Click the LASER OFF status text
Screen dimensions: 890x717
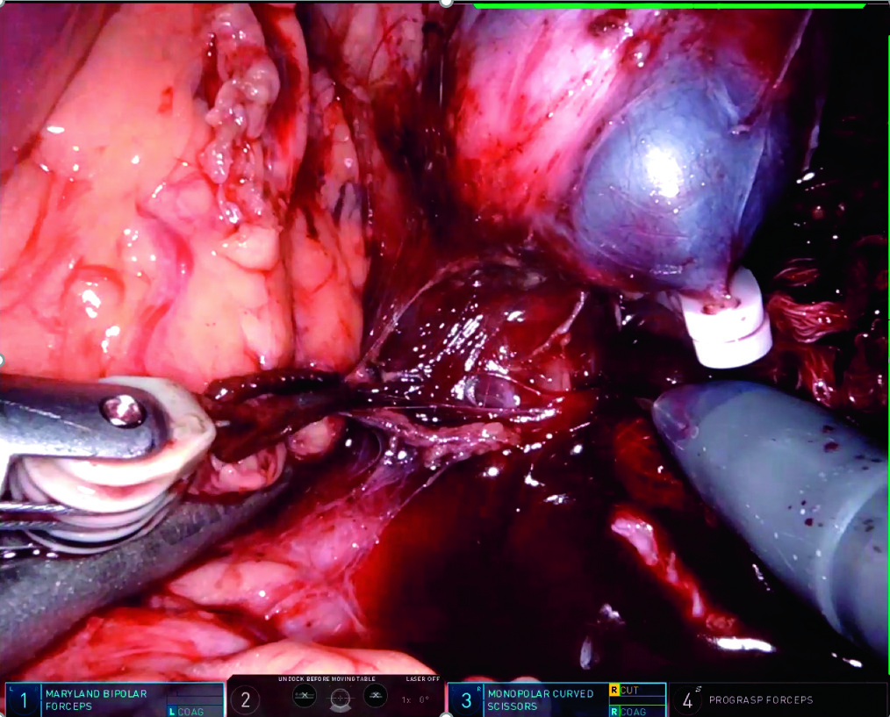point(420,678)
